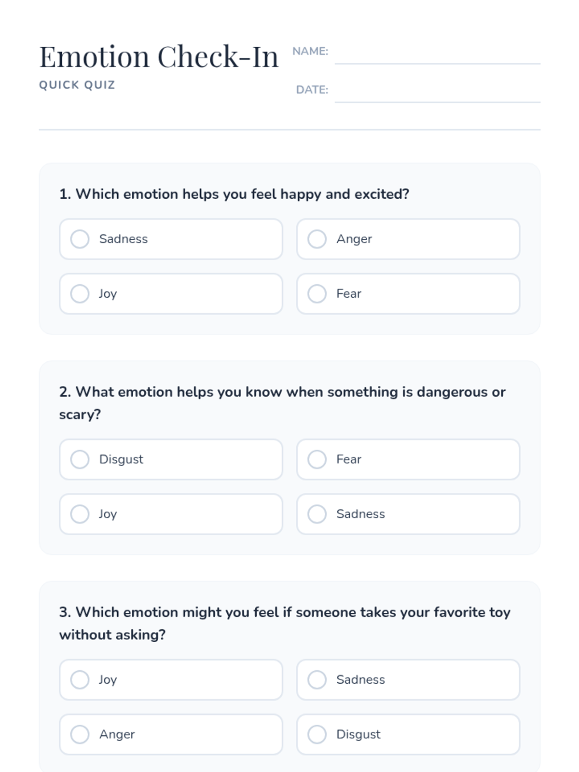Image resolution: width=579 pixels, height=772 pixels.
Task: Click the Quick Quiz subtitle
Action: point(77,85)
